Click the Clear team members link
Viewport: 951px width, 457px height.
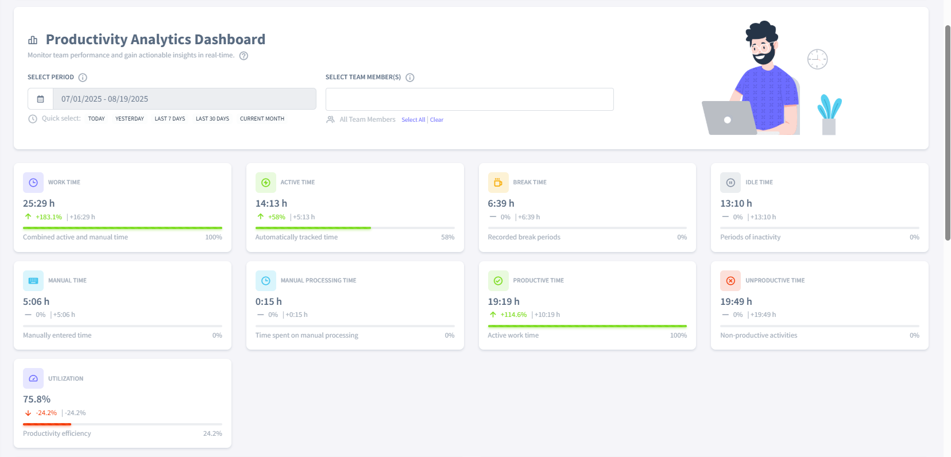pyautogui.click(x=436, y=120)
